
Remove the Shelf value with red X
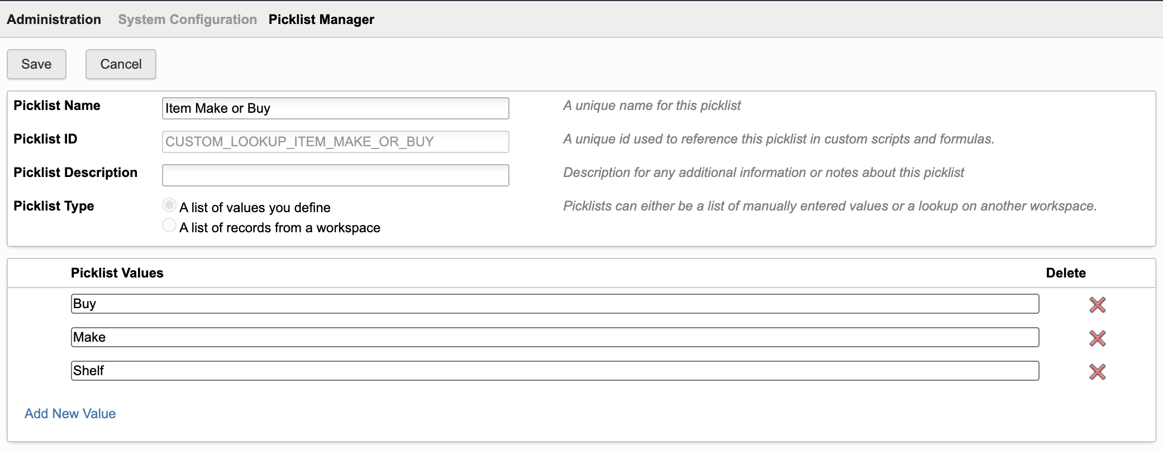tap(1097, 371)
